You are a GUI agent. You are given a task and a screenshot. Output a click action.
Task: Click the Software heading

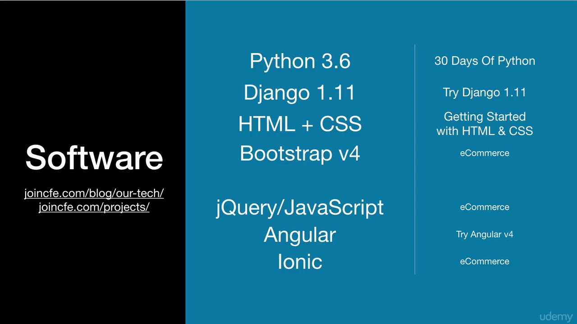click(94, 157)
